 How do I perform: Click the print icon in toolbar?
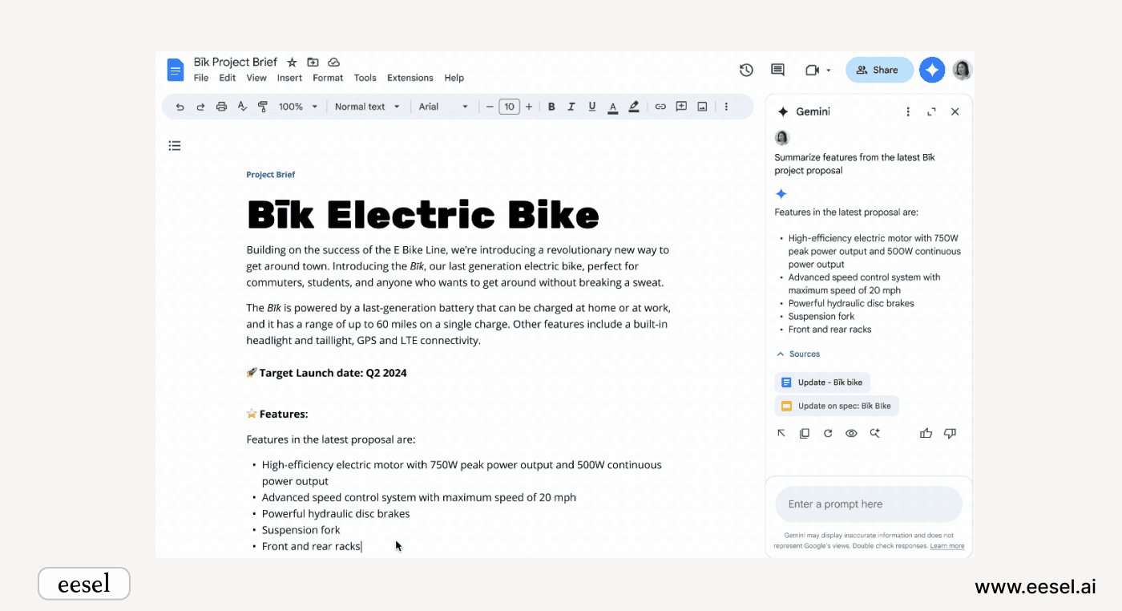click(221, 107)
